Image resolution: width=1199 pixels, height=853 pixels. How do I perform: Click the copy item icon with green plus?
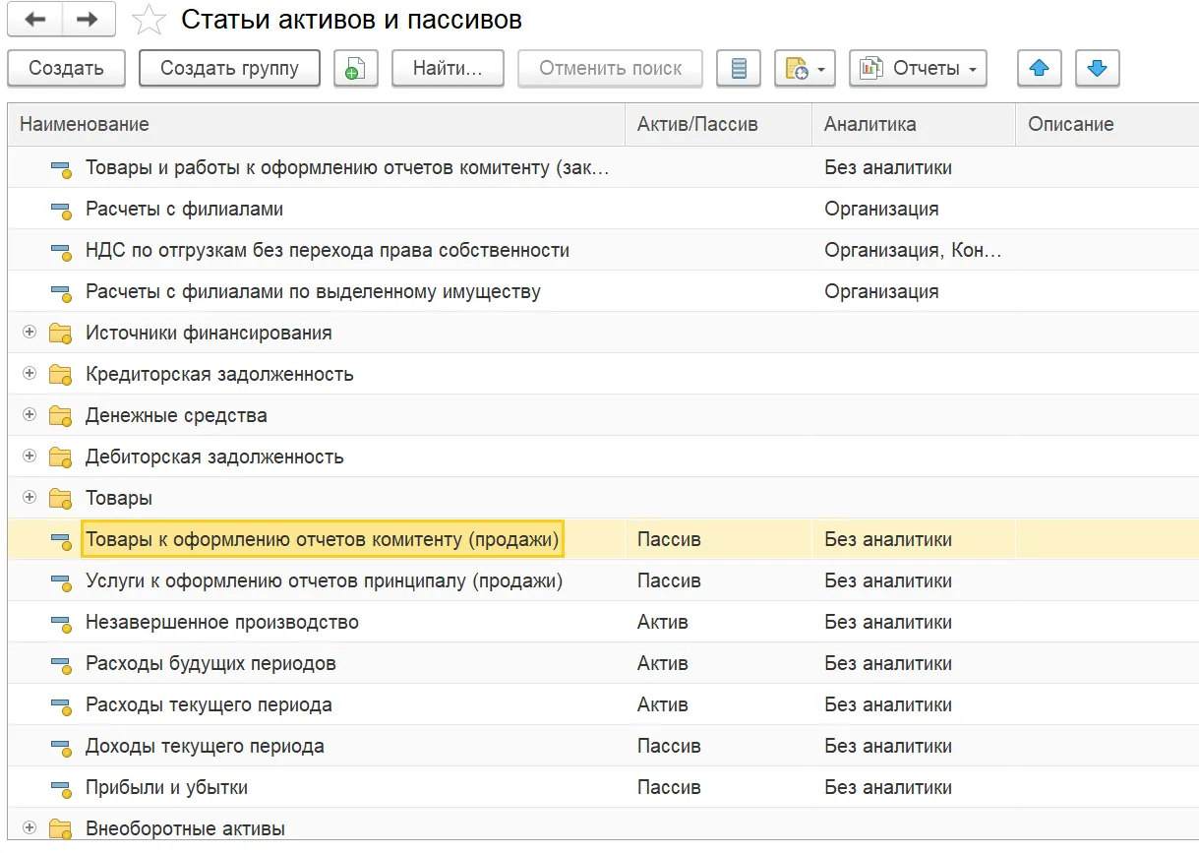(x=355, y=69)
